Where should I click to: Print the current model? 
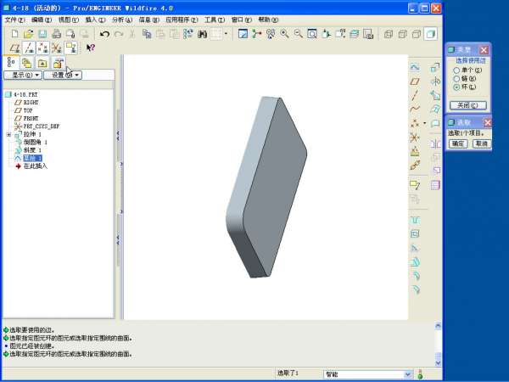click(x=57, y=33)
